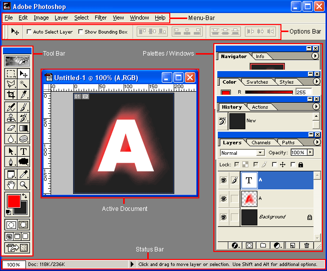Open the File menu

[x=9, y=18]
